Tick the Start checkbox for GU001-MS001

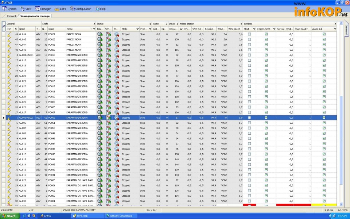click(249, 118)
